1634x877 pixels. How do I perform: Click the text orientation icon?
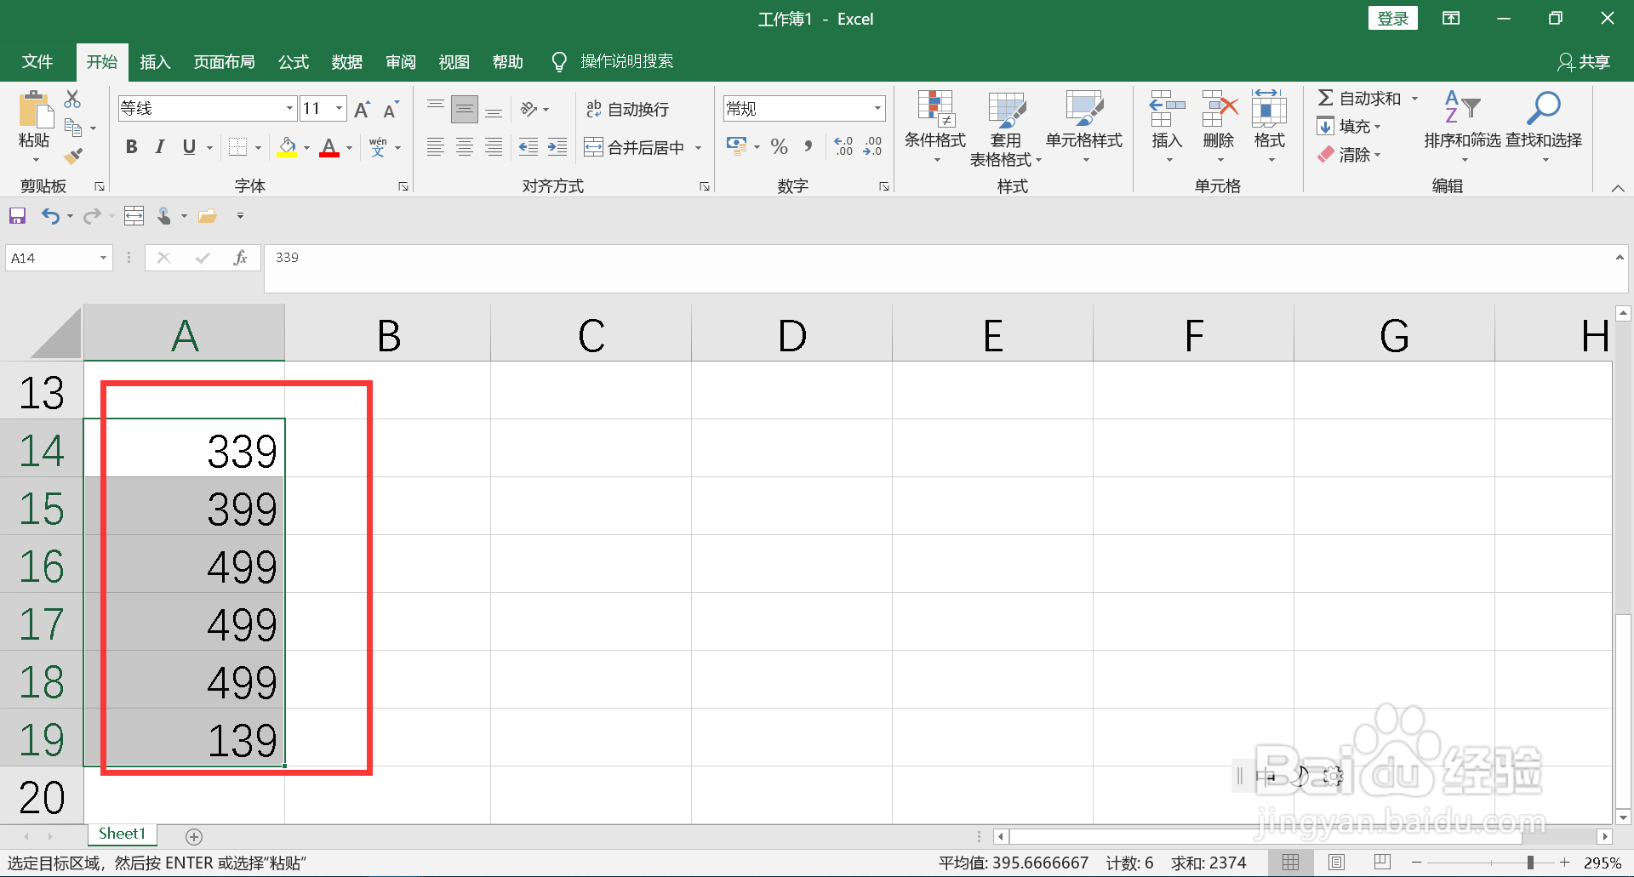pyautogui.click(x=529, y=109)
